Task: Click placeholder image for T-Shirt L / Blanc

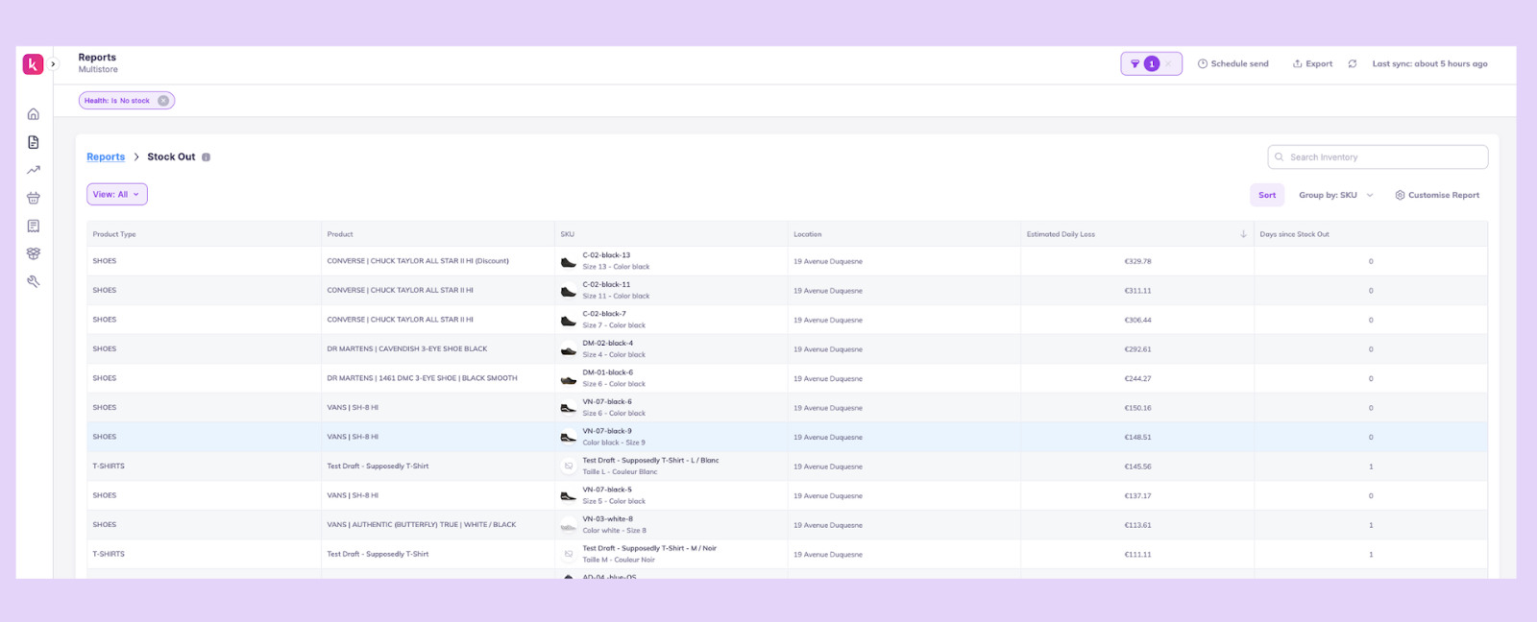Action: 569,466
